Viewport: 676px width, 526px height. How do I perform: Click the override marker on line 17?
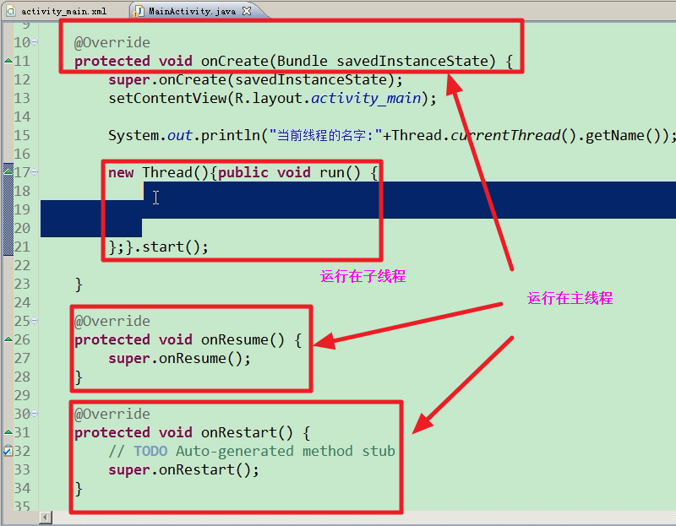pyautogui.click(x=8, y=171)
